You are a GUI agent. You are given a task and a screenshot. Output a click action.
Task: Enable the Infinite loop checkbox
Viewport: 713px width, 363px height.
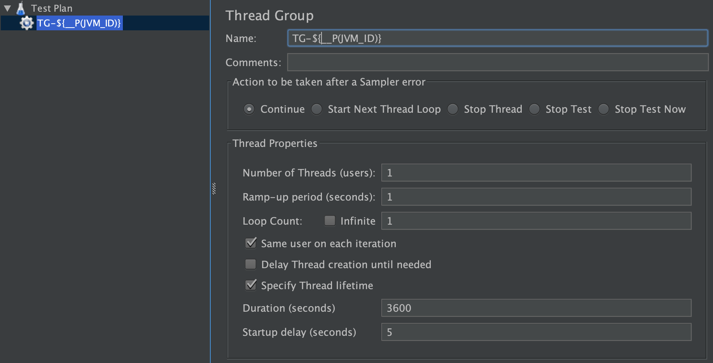coord(330,221)
